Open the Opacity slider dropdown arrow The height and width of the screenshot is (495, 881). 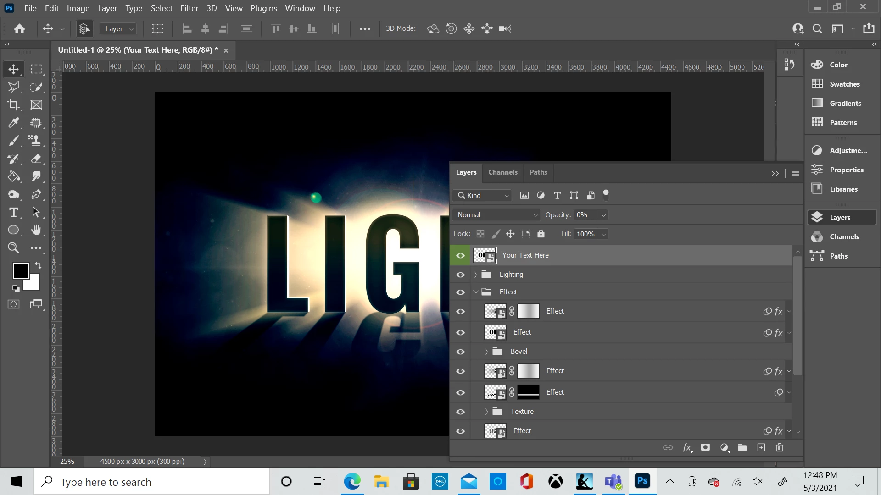pyautogui.click(x=603, y=215)
